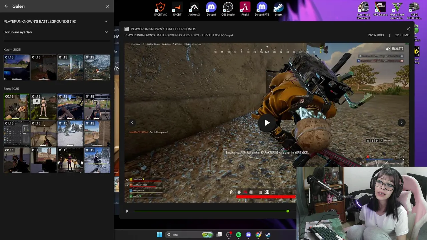Viewport: 427px width, 240px height.
Task: Select the 00:16 clip thumbnail
Action: pyautogui.click(x=16, y=107)
